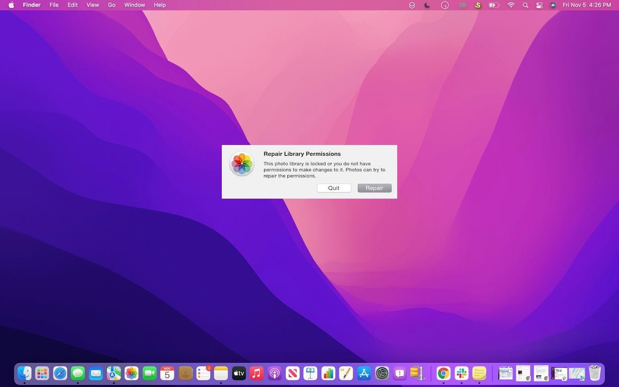The image size is (619, 387).
Task: Click the Quit button in dialog
Action: tap(334, 188)
